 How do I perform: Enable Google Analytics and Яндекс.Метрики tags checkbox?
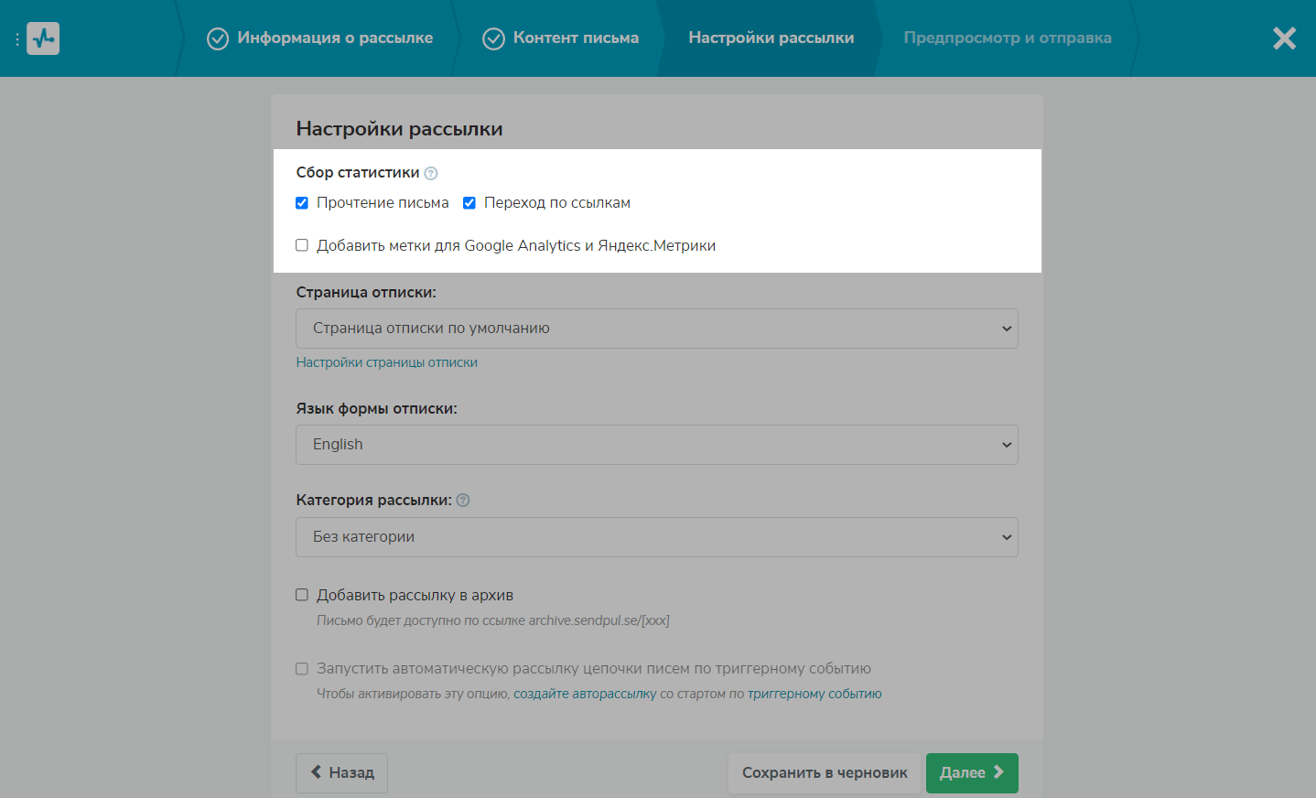click(x=302, y=245)
